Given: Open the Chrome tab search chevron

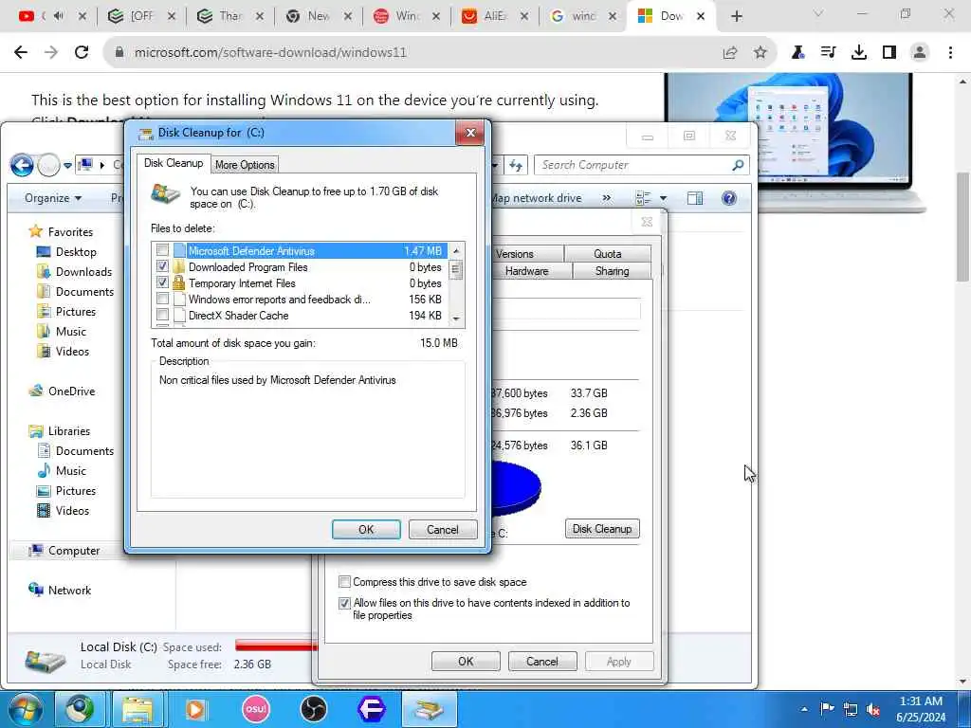Looking at the screenshot, I should [818, 13].
